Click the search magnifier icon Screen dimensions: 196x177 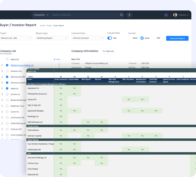[121, 15]
